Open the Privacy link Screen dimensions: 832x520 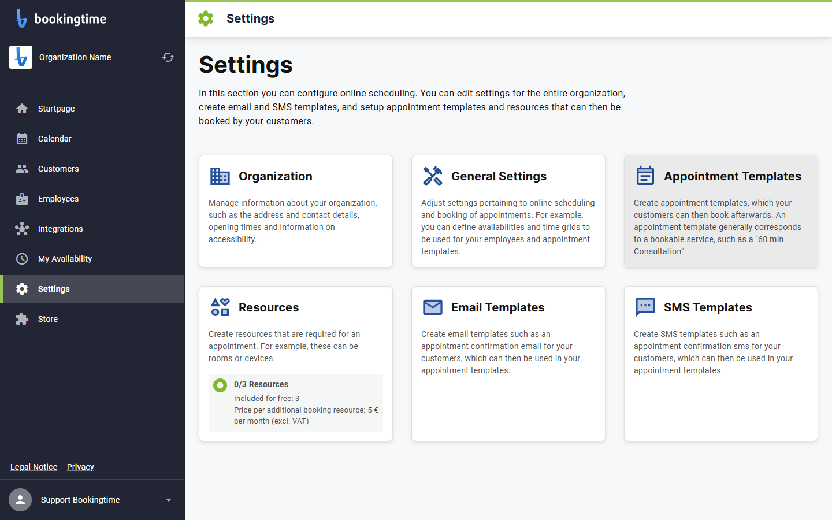click(80, 467)
